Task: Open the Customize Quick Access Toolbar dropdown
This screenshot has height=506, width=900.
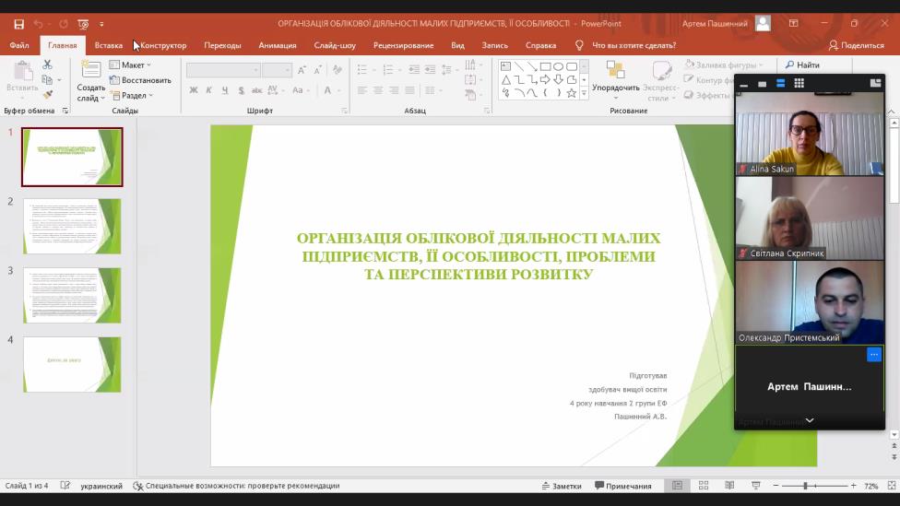Action: point(101,24)
